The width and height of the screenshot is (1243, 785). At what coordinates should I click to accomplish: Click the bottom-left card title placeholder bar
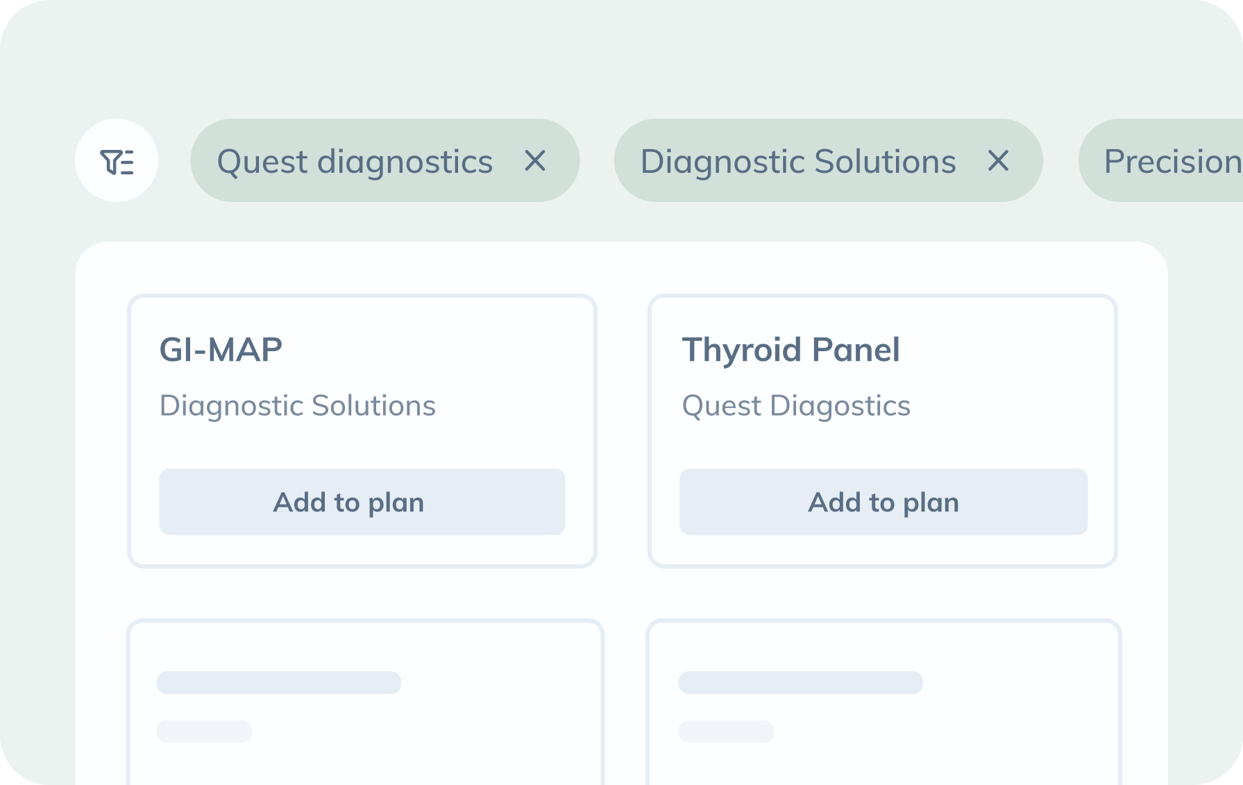point(279,682)
